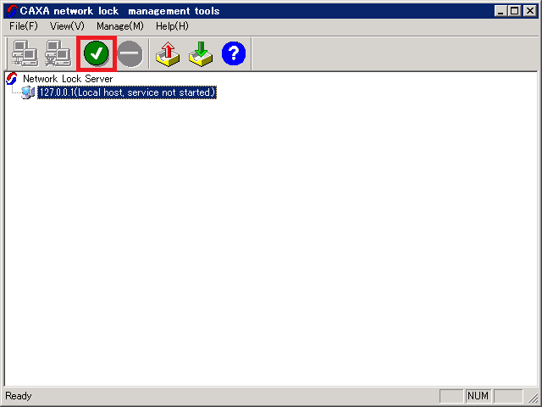
Task: Click the green down-arrow toolbar icon
Action: (201, 54)
